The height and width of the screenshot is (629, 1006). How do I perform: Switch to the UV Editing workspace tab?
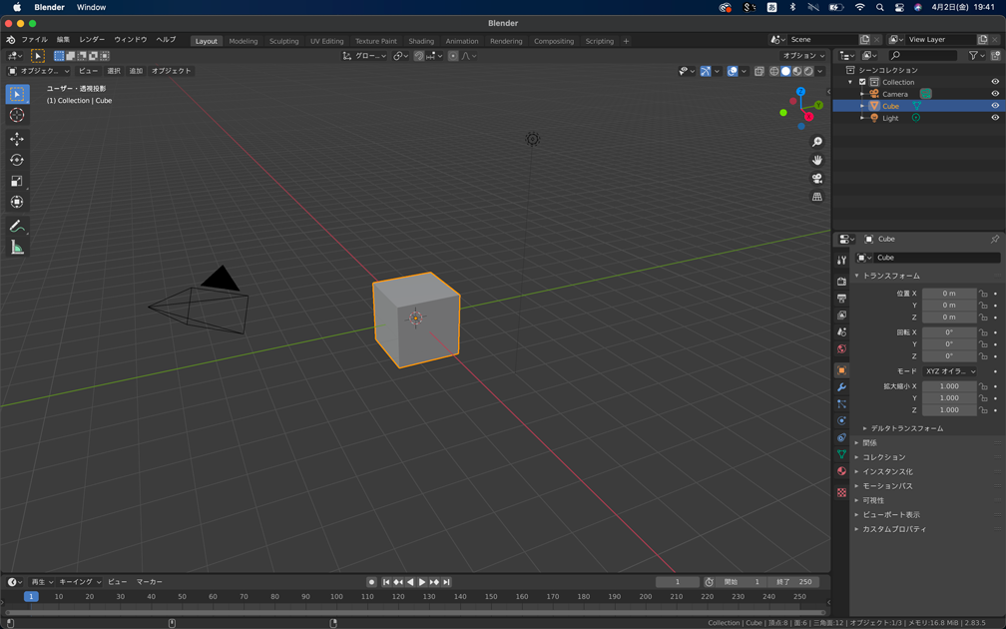coord(326,41)
